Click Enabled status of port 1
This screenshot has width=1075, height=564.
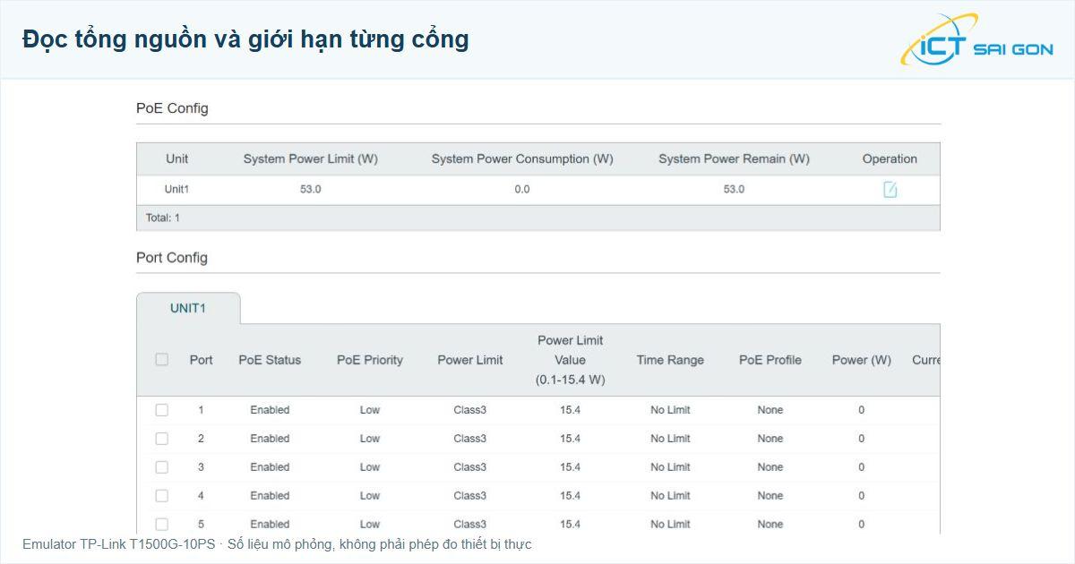pos(270,410)
